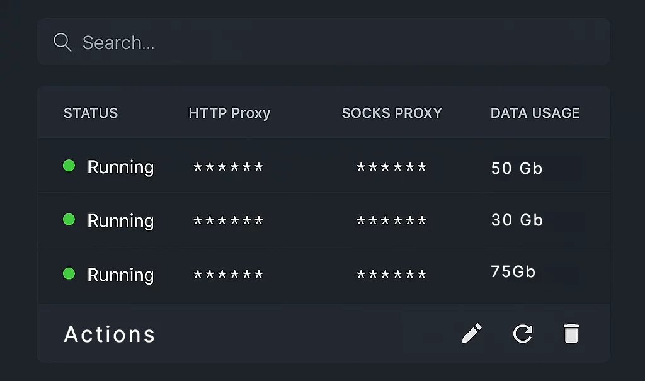645x381 pixels.
Task: Sort by the HTTP Proxy column header
Action: point(229,113)
